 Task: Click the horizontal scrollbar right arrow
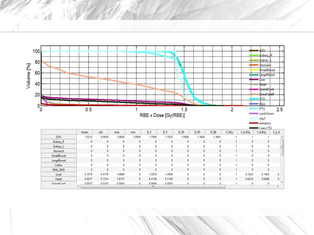278,186
